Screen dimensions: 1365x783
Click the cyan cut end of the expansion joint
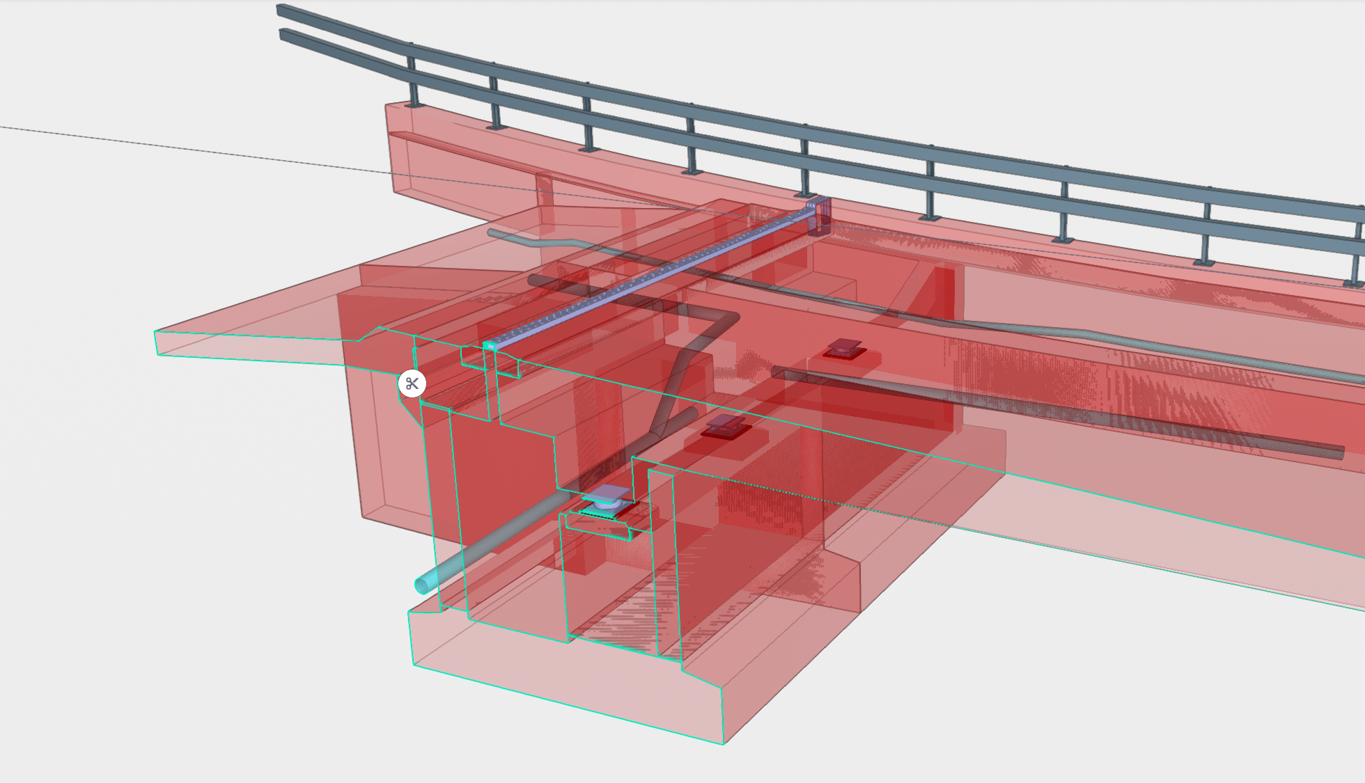(x=490, y=346)
